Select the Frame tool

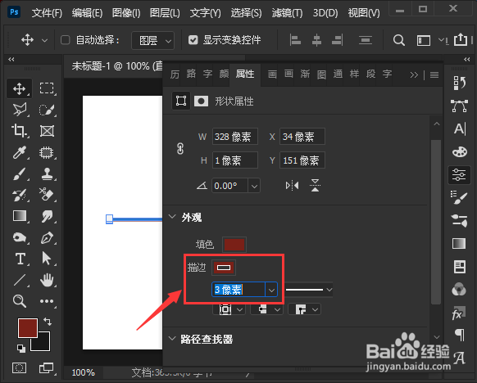tap(47, 131)
